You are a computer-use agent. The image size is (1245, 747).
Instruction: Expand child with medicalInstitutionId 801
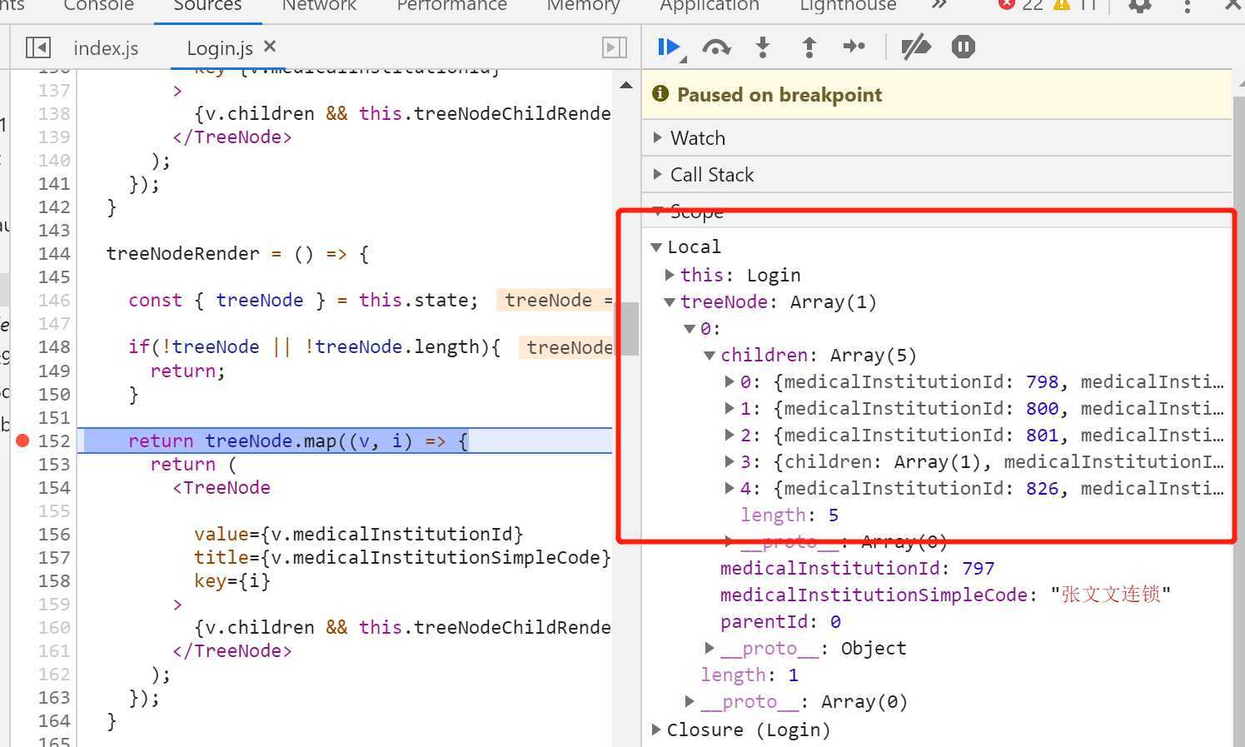click(730, 436)
